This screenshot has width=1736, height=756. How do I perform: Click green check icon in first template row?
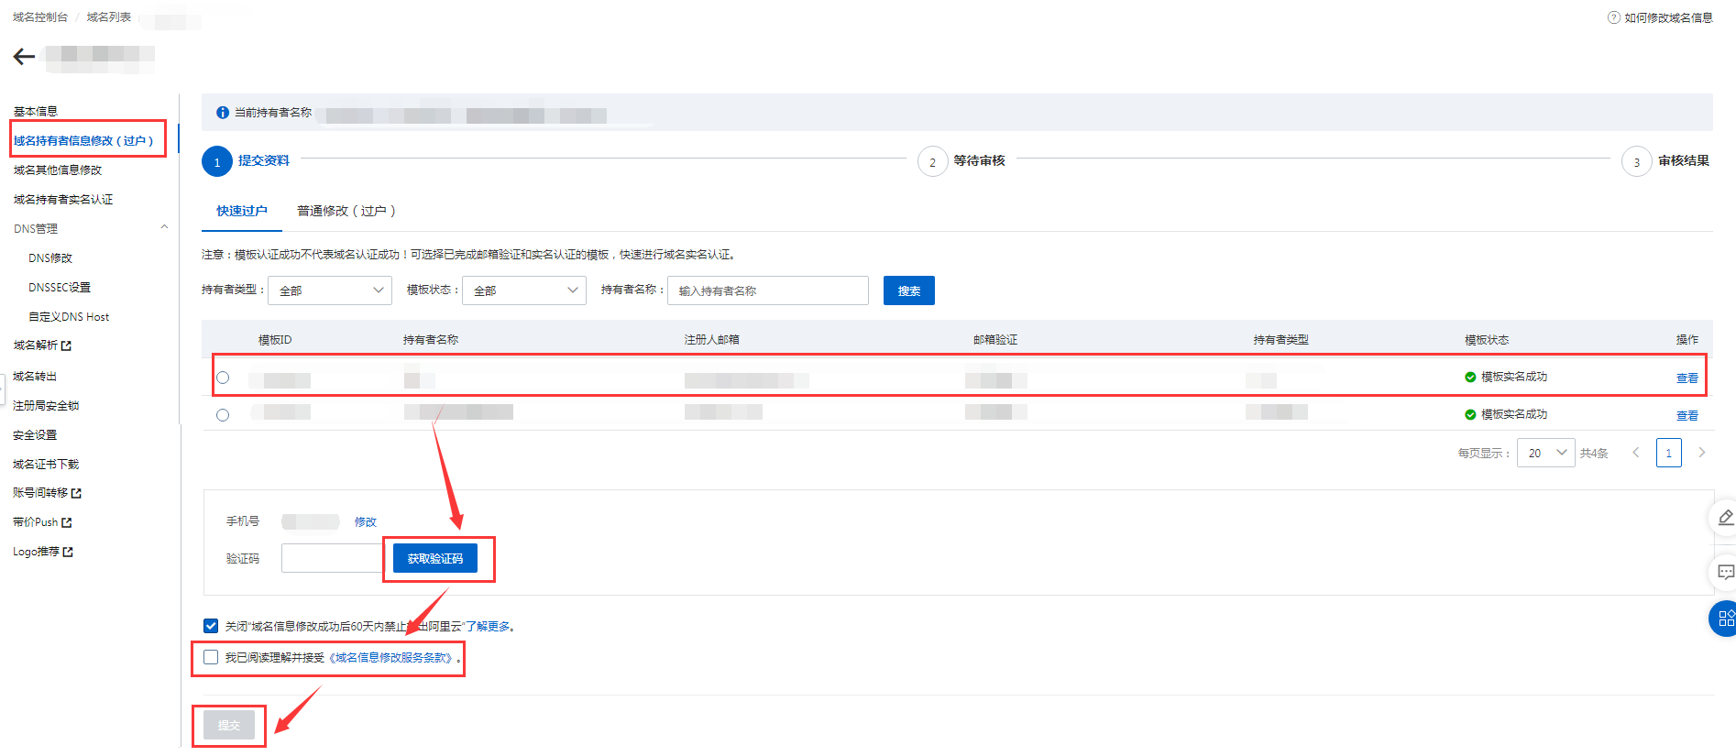click(1470, 377)
